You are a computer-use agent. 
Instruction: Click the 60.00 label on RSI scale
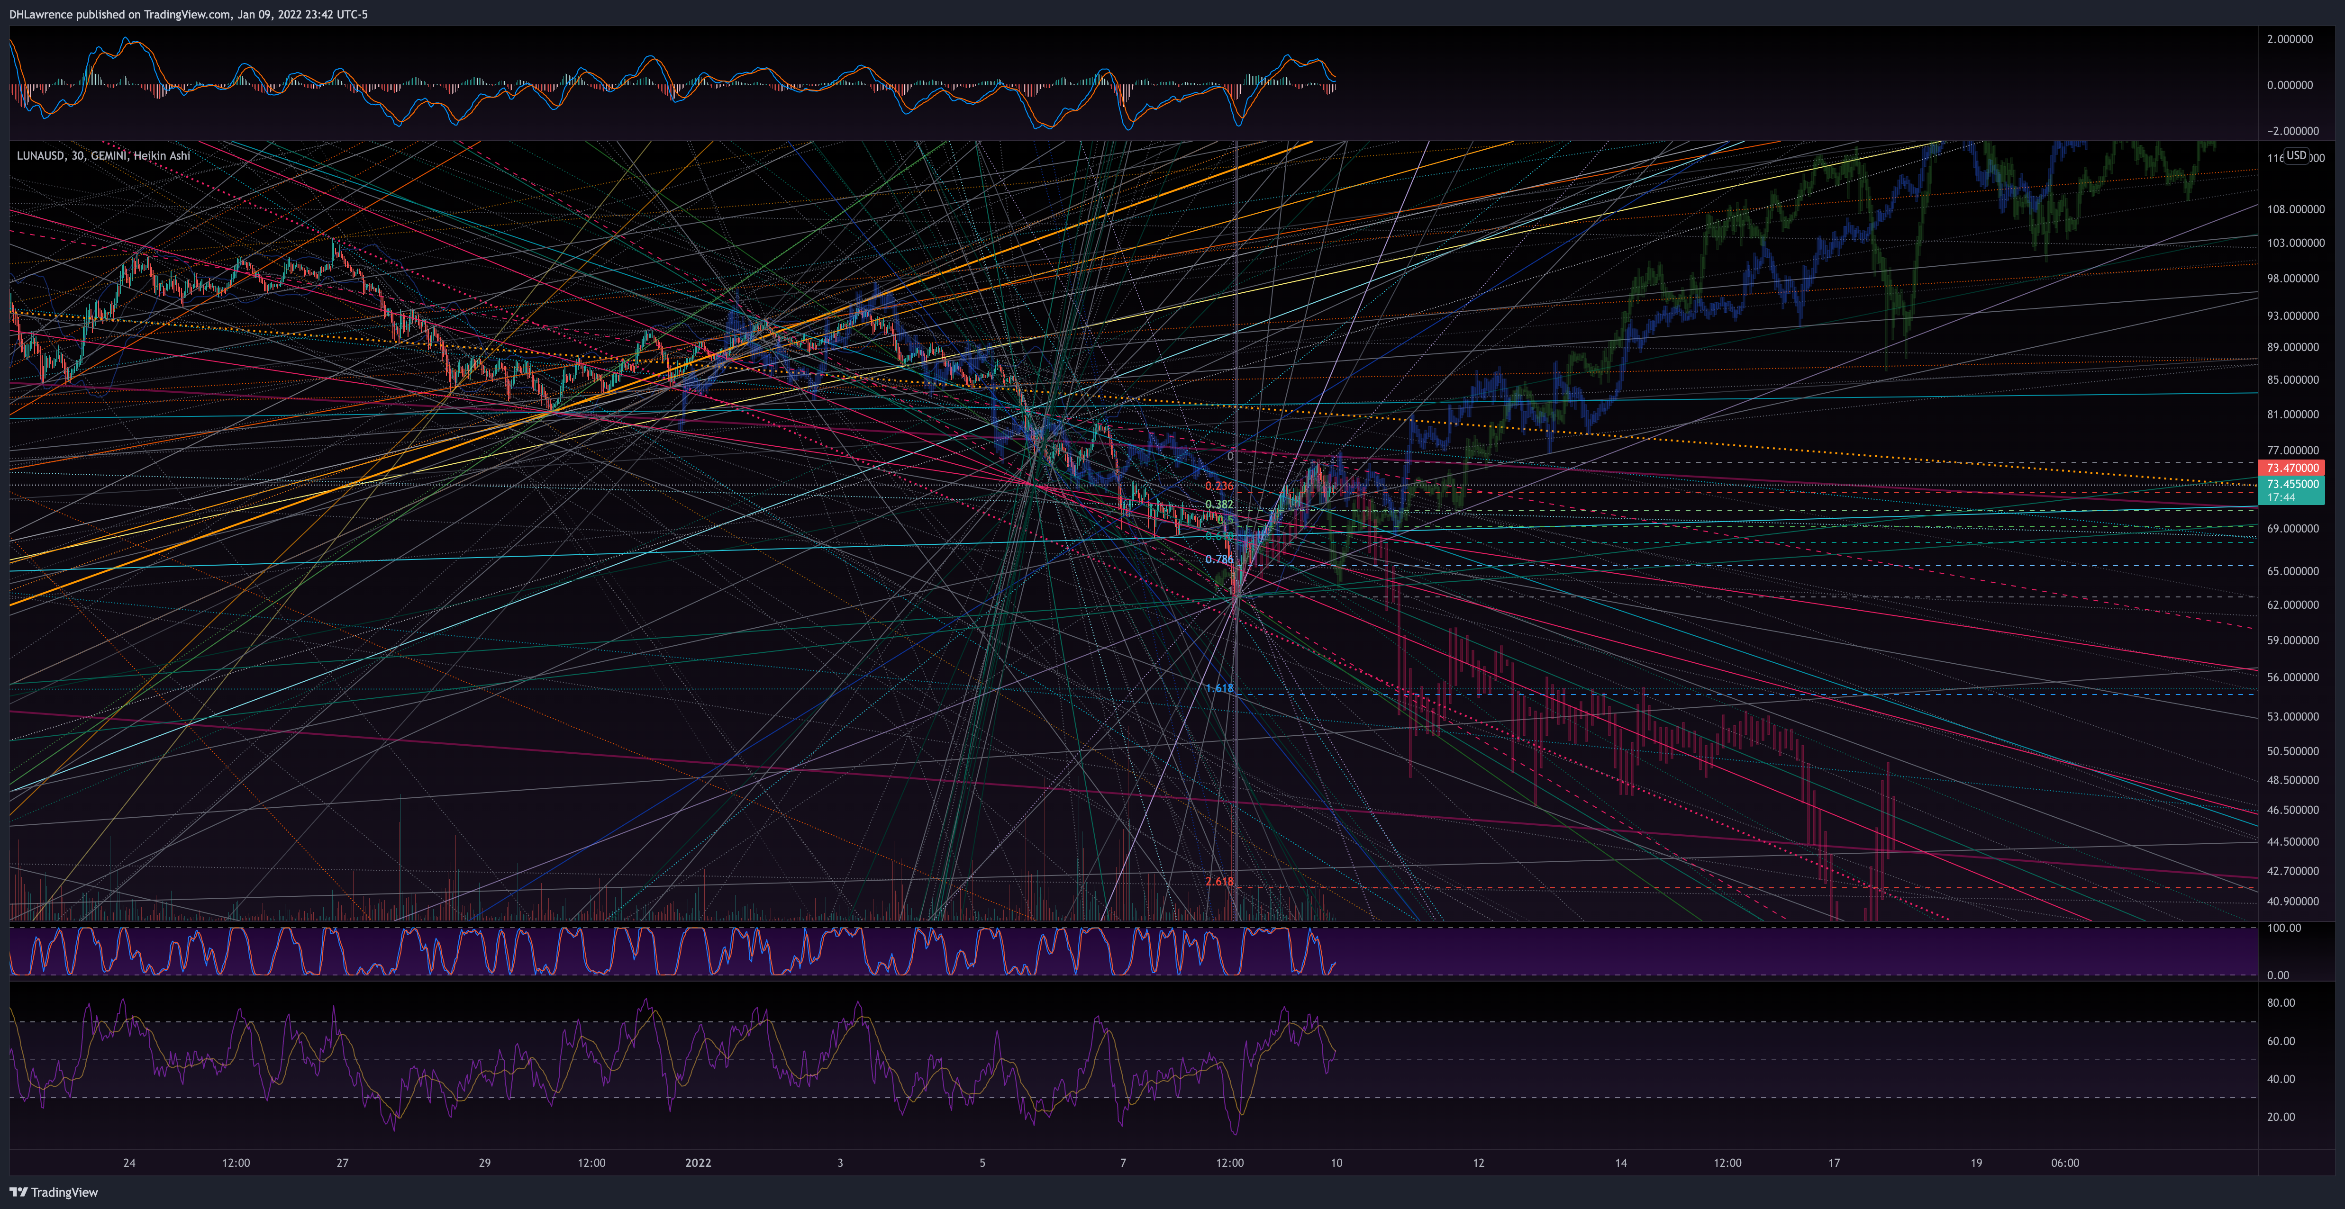point(2281,1041)
